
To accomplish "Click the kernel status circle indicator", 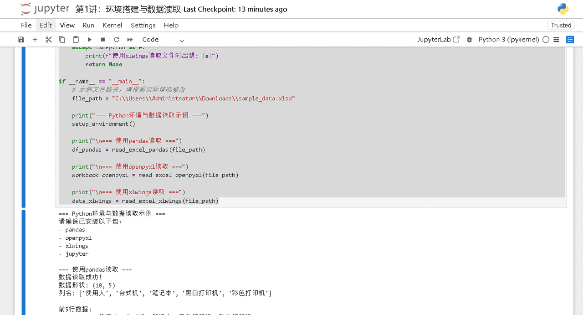I will coord(546,40).
